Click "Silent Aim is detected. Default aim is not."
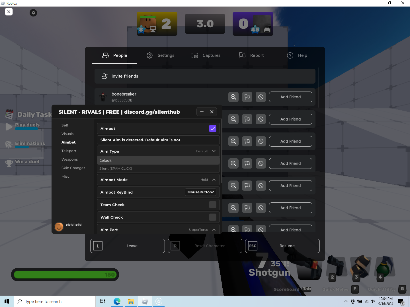This screenshot has width=410, height=307. pos(141,140)
